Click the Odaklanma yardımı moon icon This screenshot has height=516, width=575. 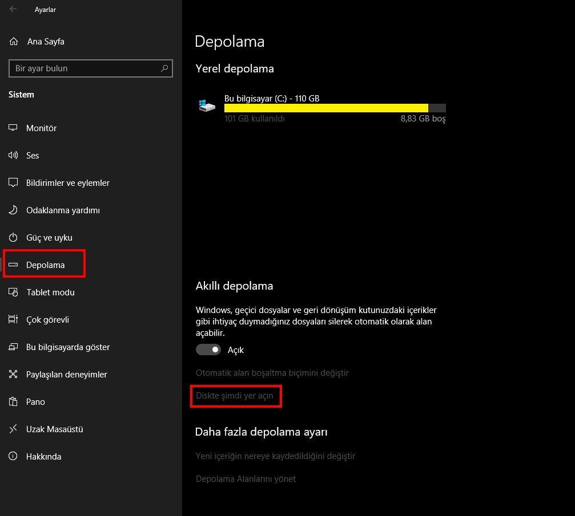[x=14, y=210]
